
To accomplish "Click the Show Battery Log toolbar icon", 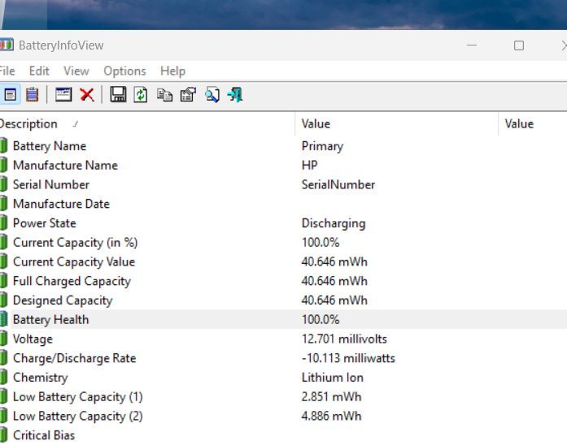I will pyautogui.click(x=32, y=95).
